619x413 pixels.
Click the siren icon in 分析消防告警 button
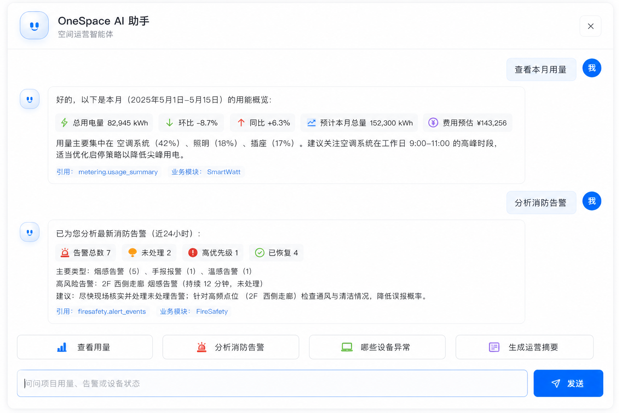click(x=202, y=347)
